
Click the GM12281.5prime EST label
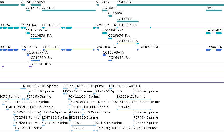coord(29,128)
